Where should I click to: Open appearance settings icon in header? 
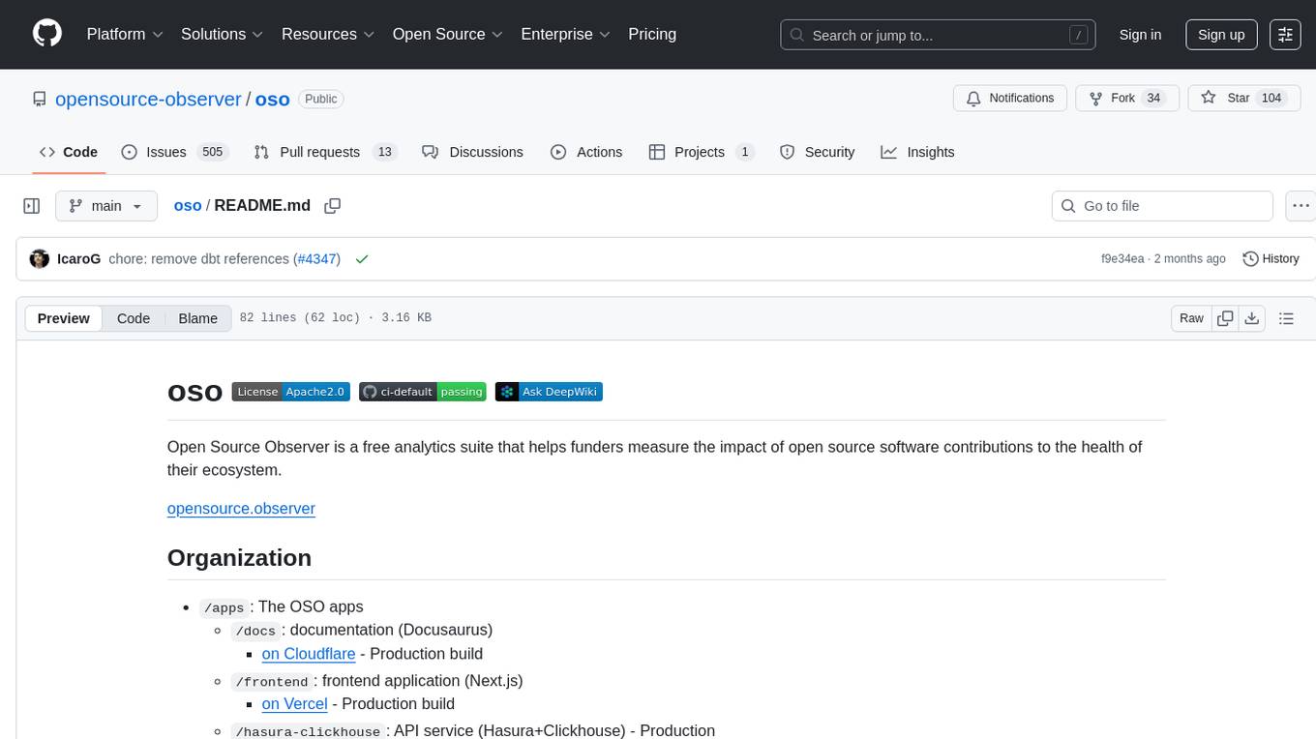(1286, 35)
